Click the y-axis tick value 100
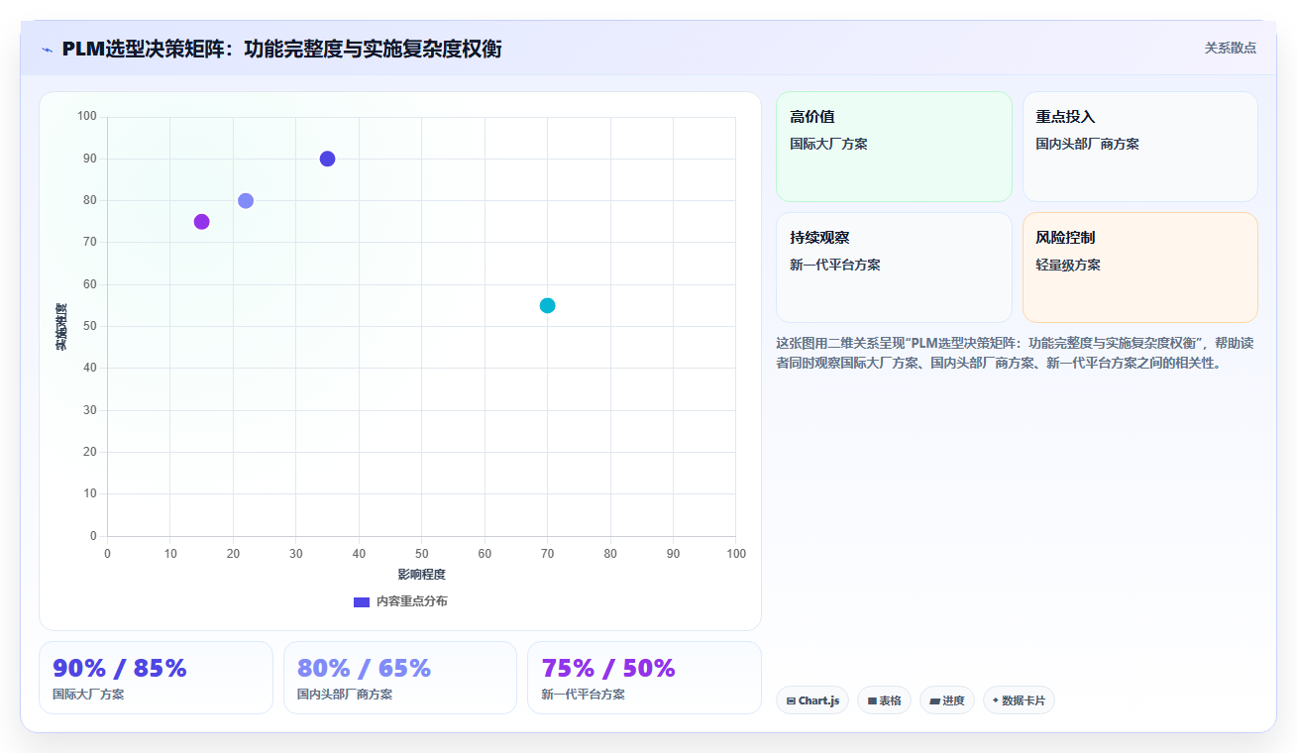The height and width of the screenshot is (753, 1297). [x=87, y=116]
